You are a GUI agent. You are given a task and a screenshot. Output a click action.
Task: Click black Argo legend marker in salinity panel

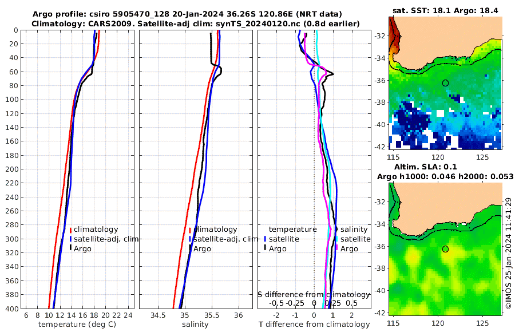tap(190, 248)
